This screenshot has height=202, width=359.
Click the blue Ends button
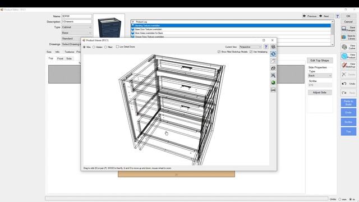tap(348, 112)
